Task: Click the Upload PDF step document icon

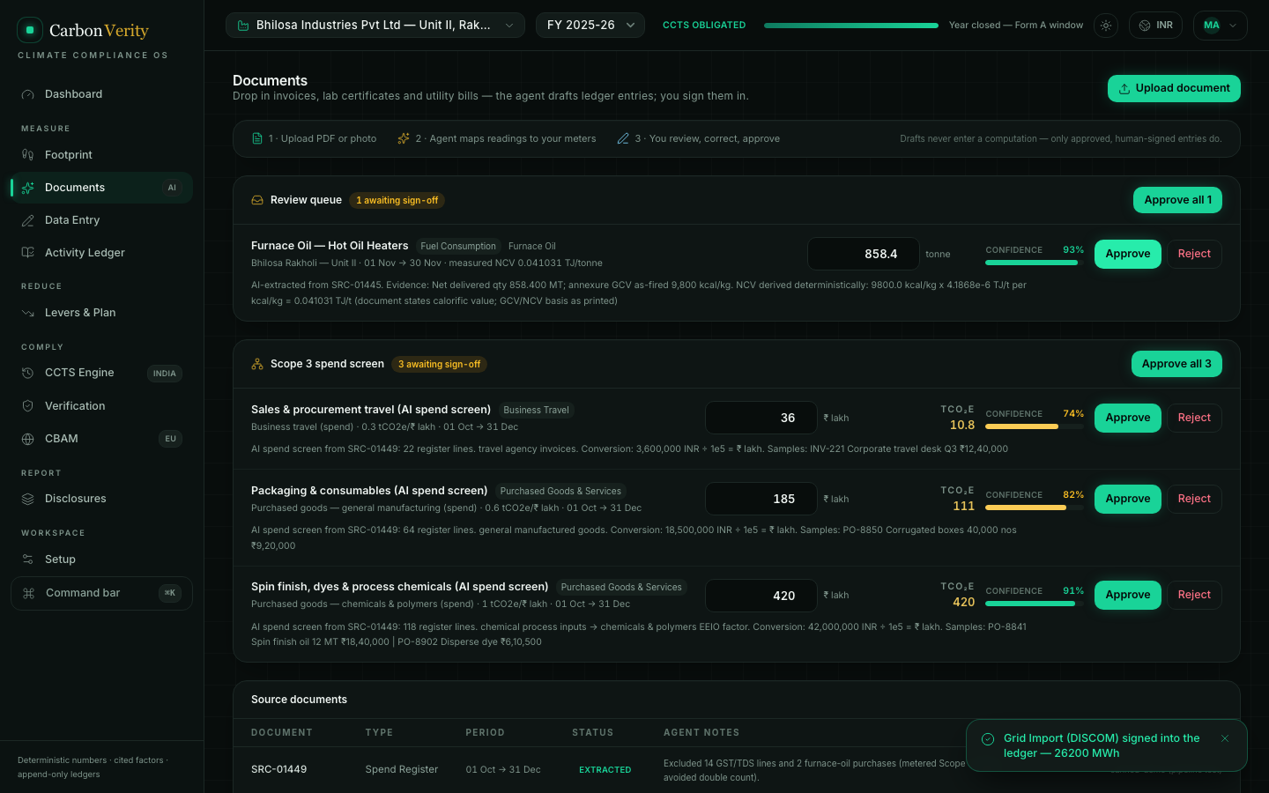Action: (x=257, y=138)
